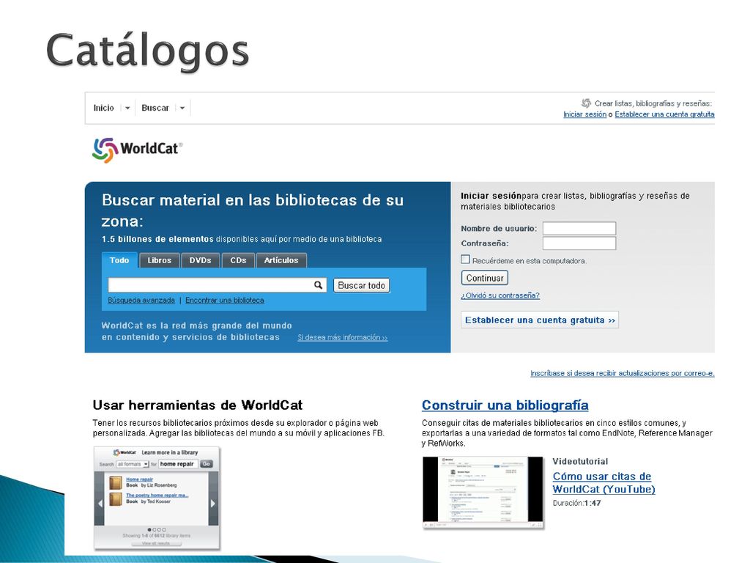Click the Continuar button
Image resolution: width=750 pixels, height=563 pixels.
[x=485, y=278]
